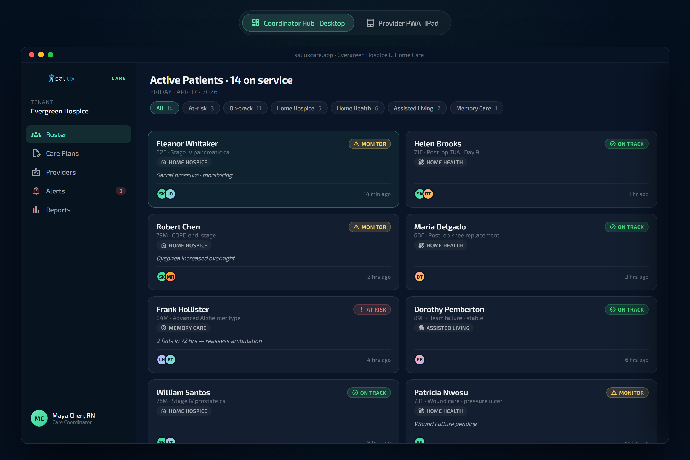Click the Care Plans document icon

click(x=36, y=153)
